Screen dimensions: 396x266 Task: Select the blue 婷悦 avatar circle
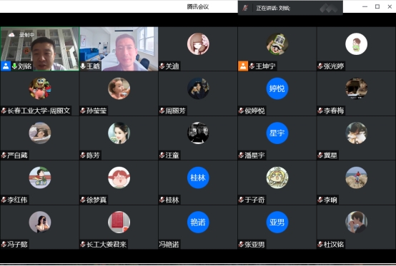pos(277,88)
